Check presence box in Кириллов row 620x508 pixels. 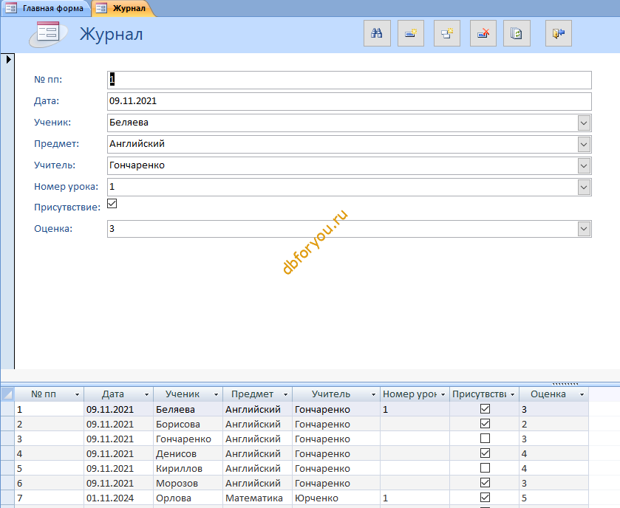pyautogui.click(x=485, y=468)
